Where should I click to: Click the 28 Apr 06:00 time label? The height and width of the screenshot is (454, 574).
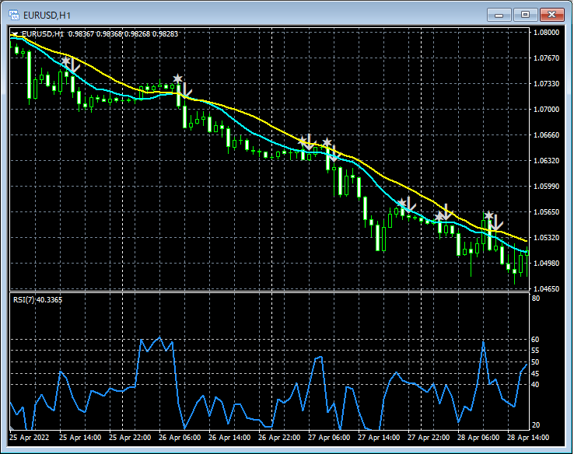point(478,438)
